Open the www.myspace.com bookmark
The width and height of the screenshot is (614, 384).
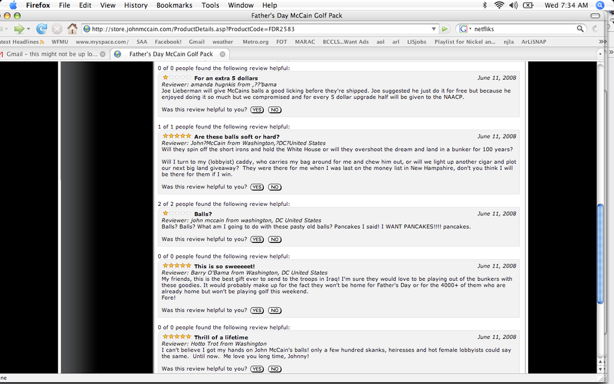point(102,41)
